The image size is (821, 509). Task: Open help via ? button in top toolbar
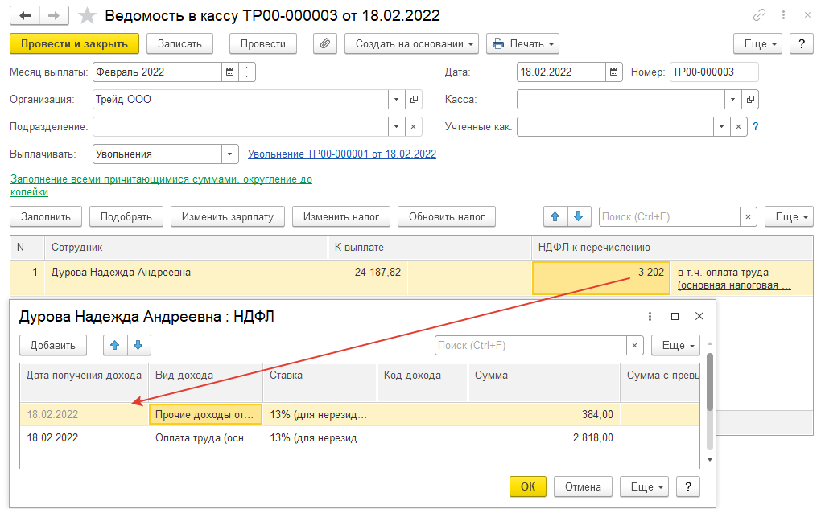801,44
